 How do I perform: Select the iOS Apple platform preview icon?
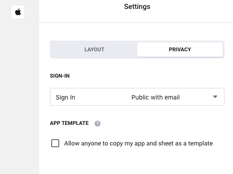point(18,12)
